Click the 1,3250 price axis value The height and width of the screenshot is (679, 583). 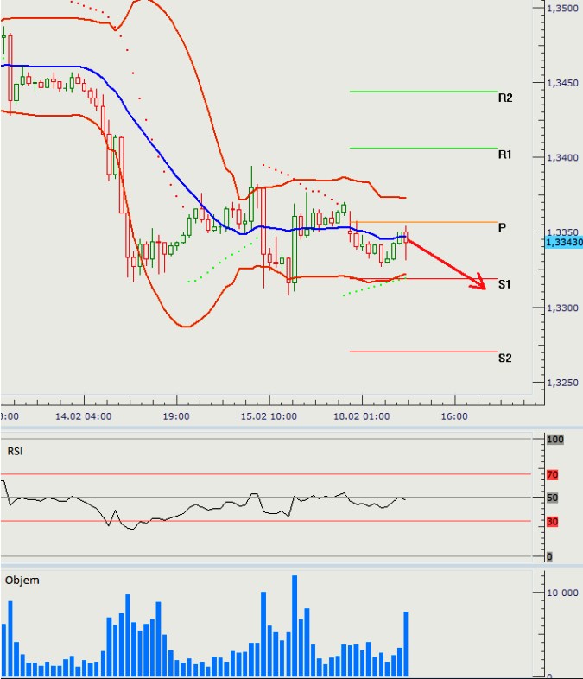(x=562, y=383)
